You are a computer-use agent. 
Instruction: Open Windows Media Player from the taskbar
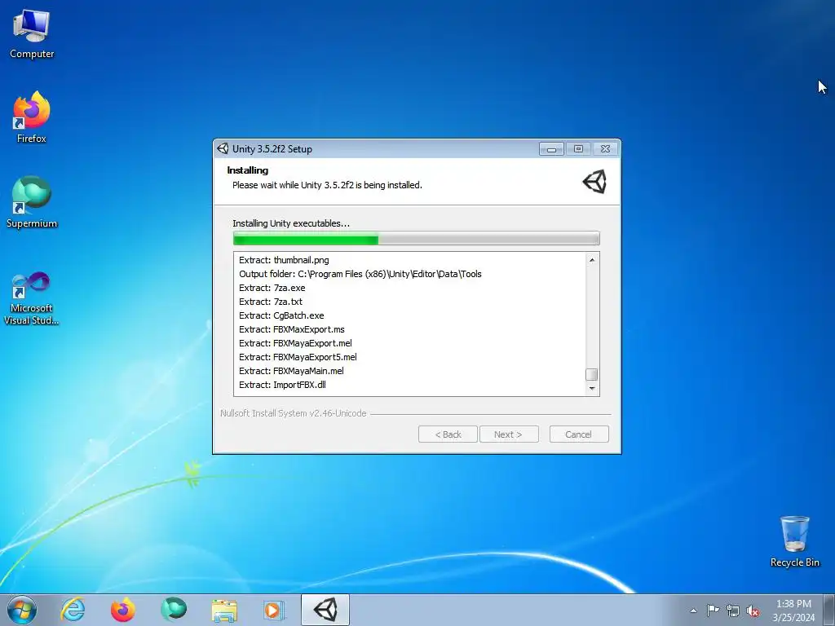pos(274,610)
